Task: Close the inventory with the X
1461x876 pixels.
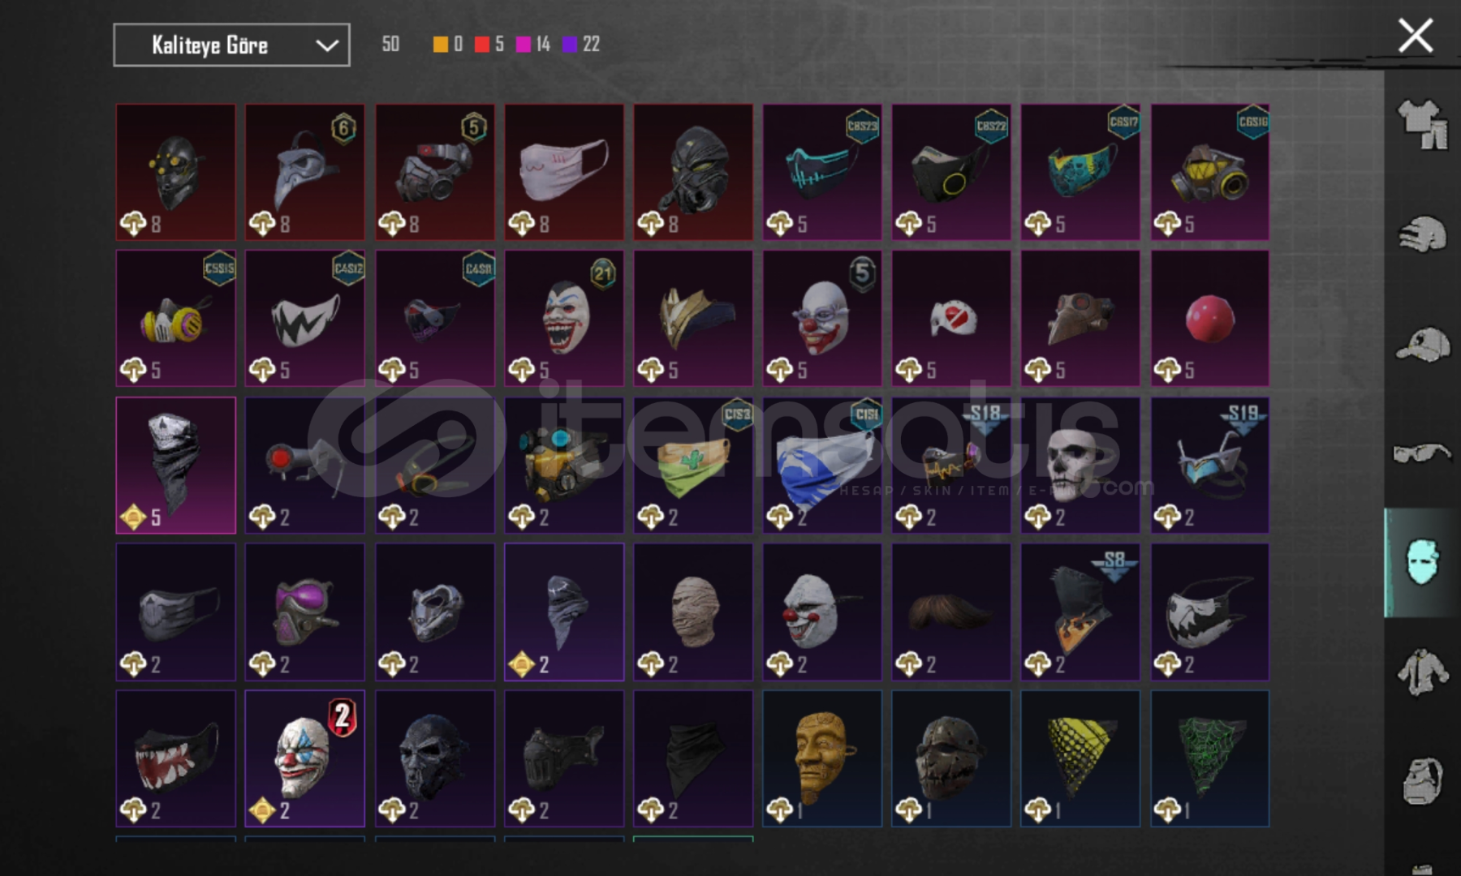Action: coord(1415,36)
